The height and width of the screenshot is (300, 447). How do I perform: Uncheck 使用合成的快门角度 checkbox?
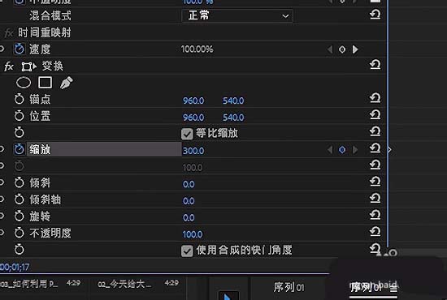tap(187, 251)
